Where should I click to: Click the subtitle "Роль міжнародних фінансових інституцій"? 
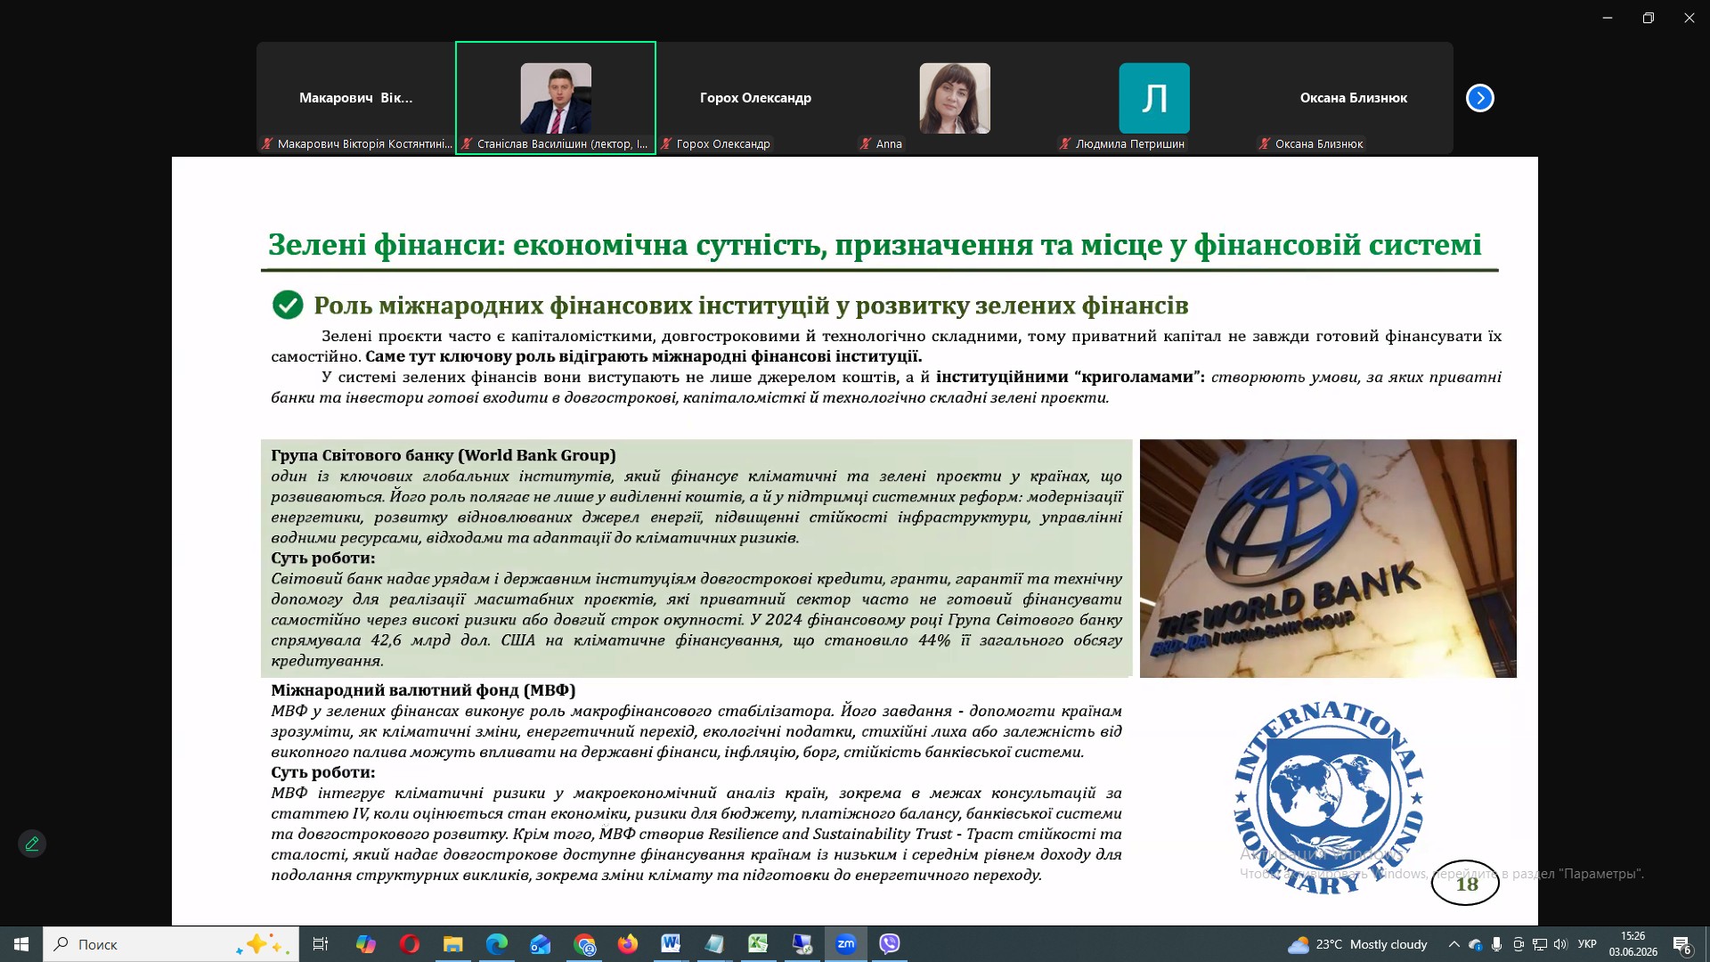(751, 306)
